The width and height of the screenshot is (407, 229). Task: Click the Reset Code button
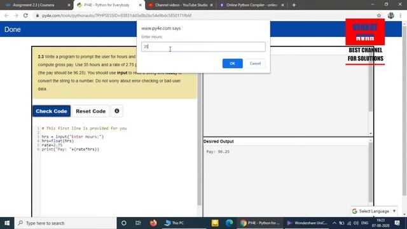[x=90, y=111]
